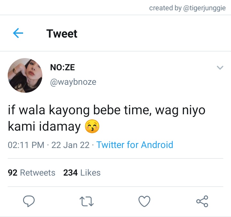The height and width of the screenshot is (217, 231).
Task: View the 234 Likes list
Action: (x=82, y=173)
